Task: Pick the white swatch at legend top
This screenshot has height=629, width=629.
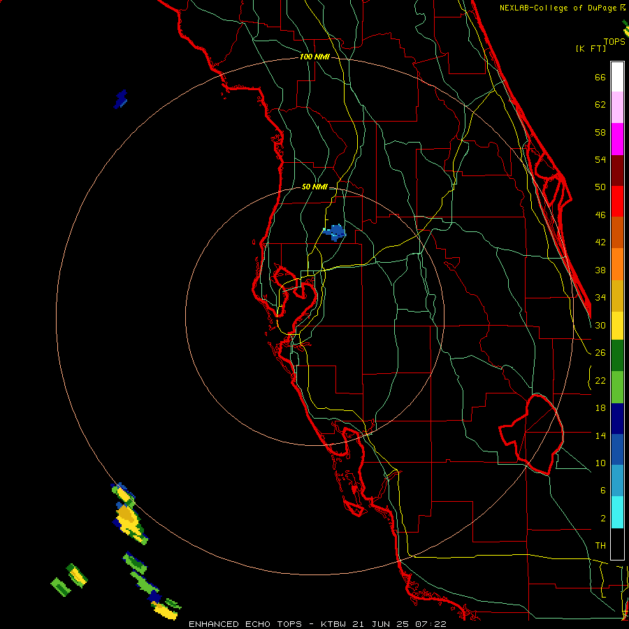Action: [x=617, y=77]
